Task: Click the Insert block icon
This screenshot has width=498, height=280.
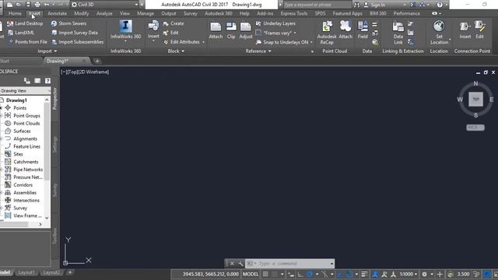Action: coord(153,26)
